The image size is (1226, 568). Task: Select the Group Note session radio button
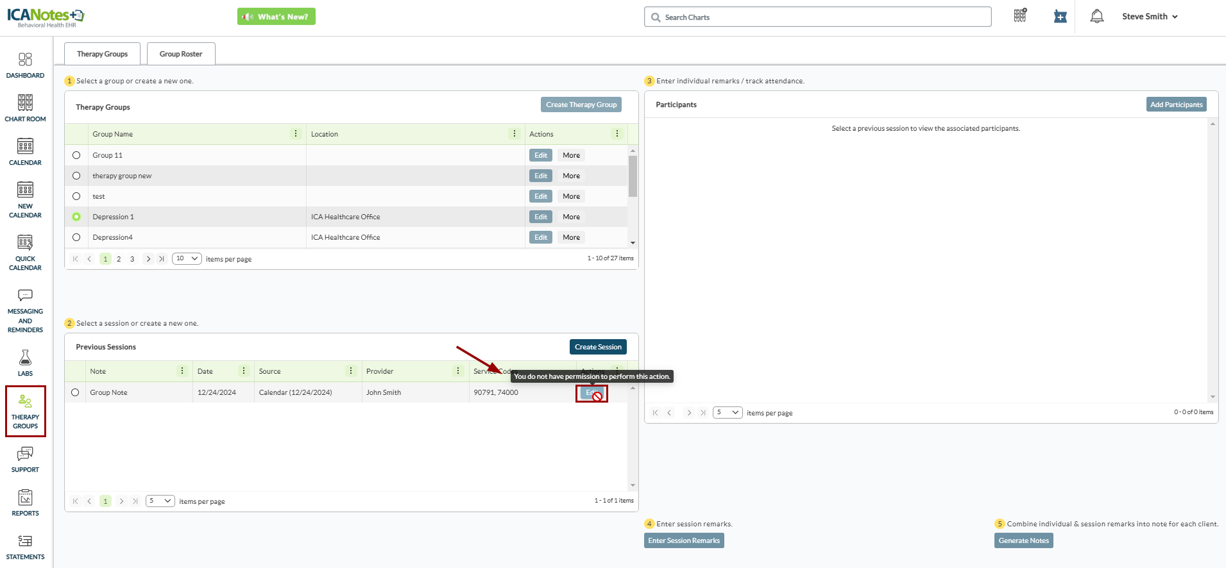75,392
